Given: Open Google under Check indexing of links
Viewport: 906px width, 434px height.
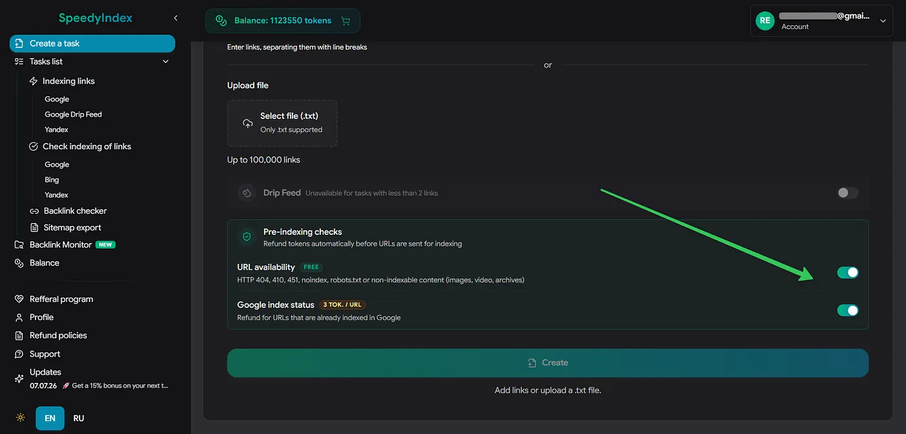Looking at the screenshot, I should (x=57, y=165).
